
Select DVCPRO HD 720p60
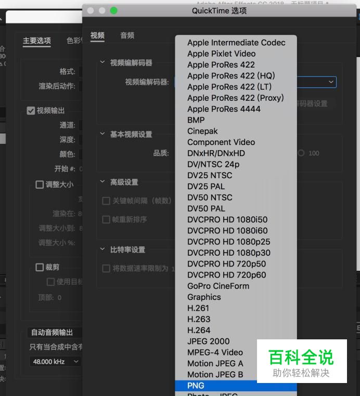coord(236,275)
